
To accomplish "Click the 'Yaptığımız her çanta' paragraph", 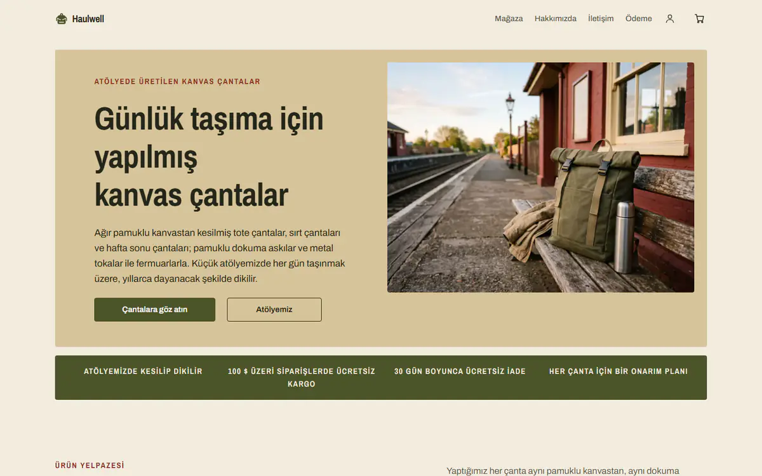I will [563, 471].
